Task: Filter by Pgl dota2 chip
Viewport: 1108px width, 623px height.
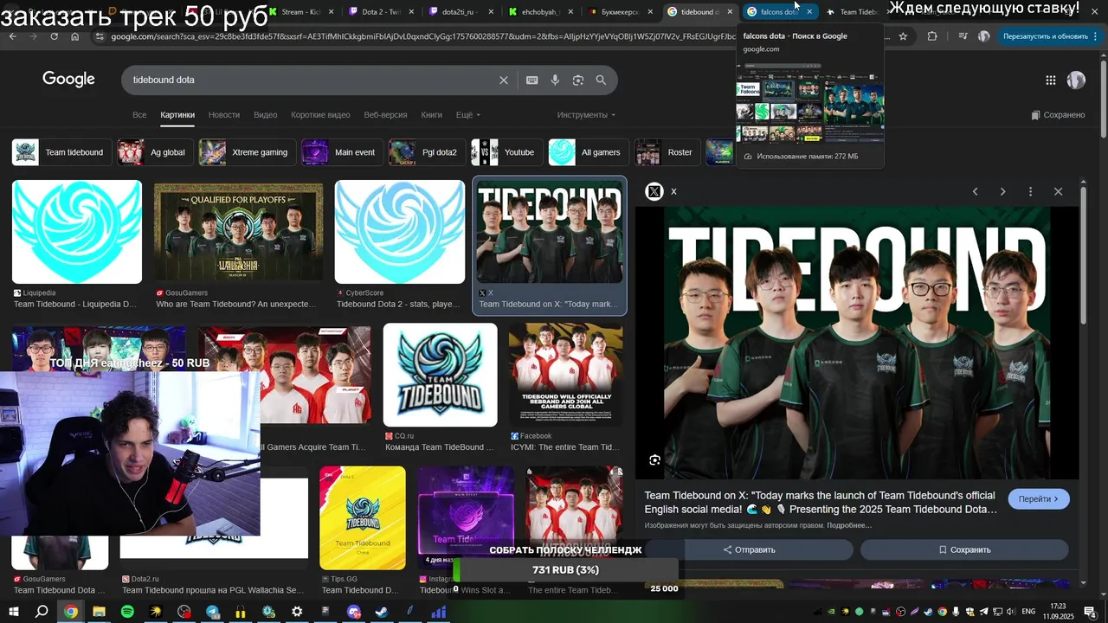Action: (x=426, y=152)
